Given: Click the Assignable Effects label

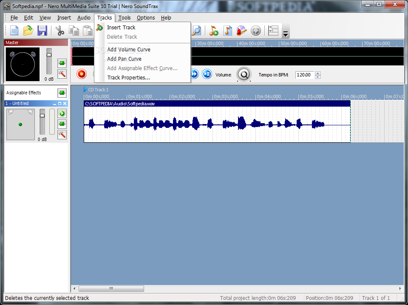Looking at the screenshot, I should pos(24,93).
